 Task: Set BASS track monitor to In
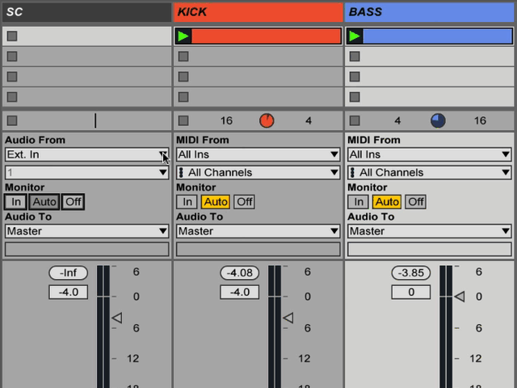[359, 201]
